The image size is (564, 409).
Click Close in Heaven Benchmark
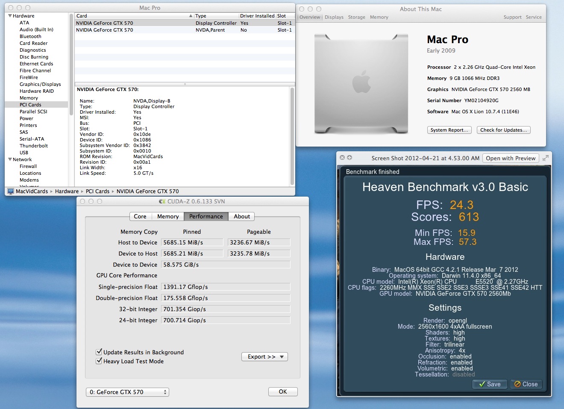pos(526,384)
